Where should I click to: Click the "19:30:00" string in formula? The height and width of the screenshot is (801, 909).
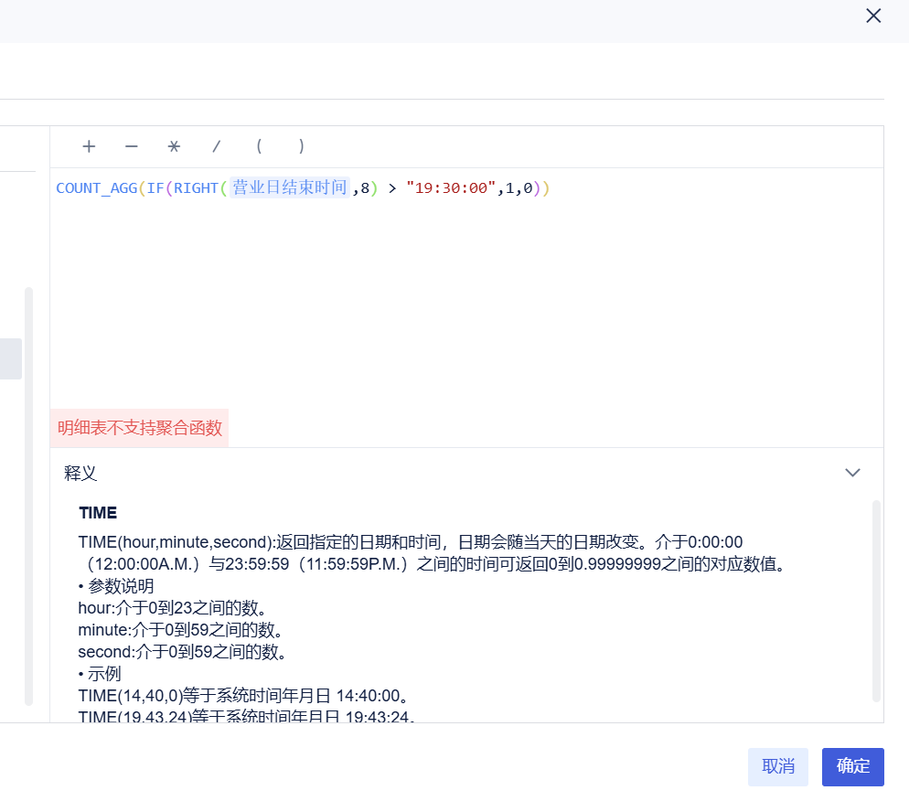pyautogui.click(x=451, y=188)
